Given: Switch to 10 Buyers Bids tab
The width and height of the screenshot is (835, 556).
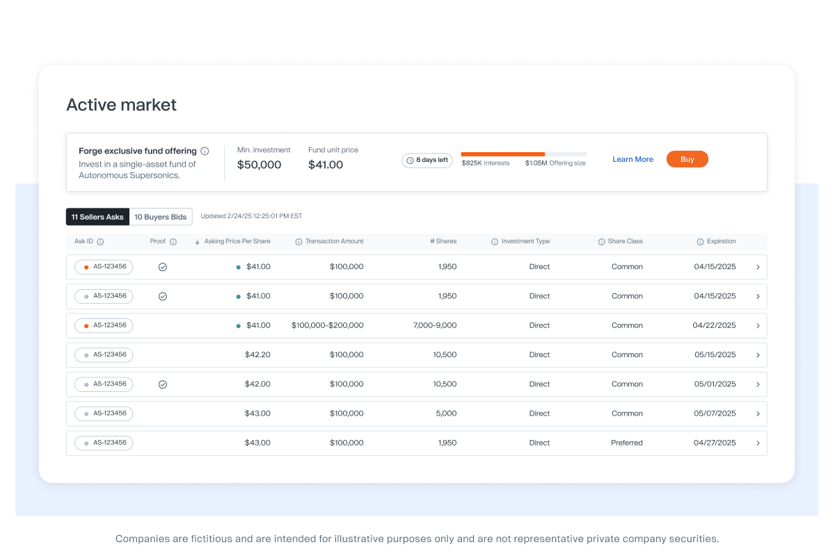Looking at the screenshot, I should (x=161, y=217).
